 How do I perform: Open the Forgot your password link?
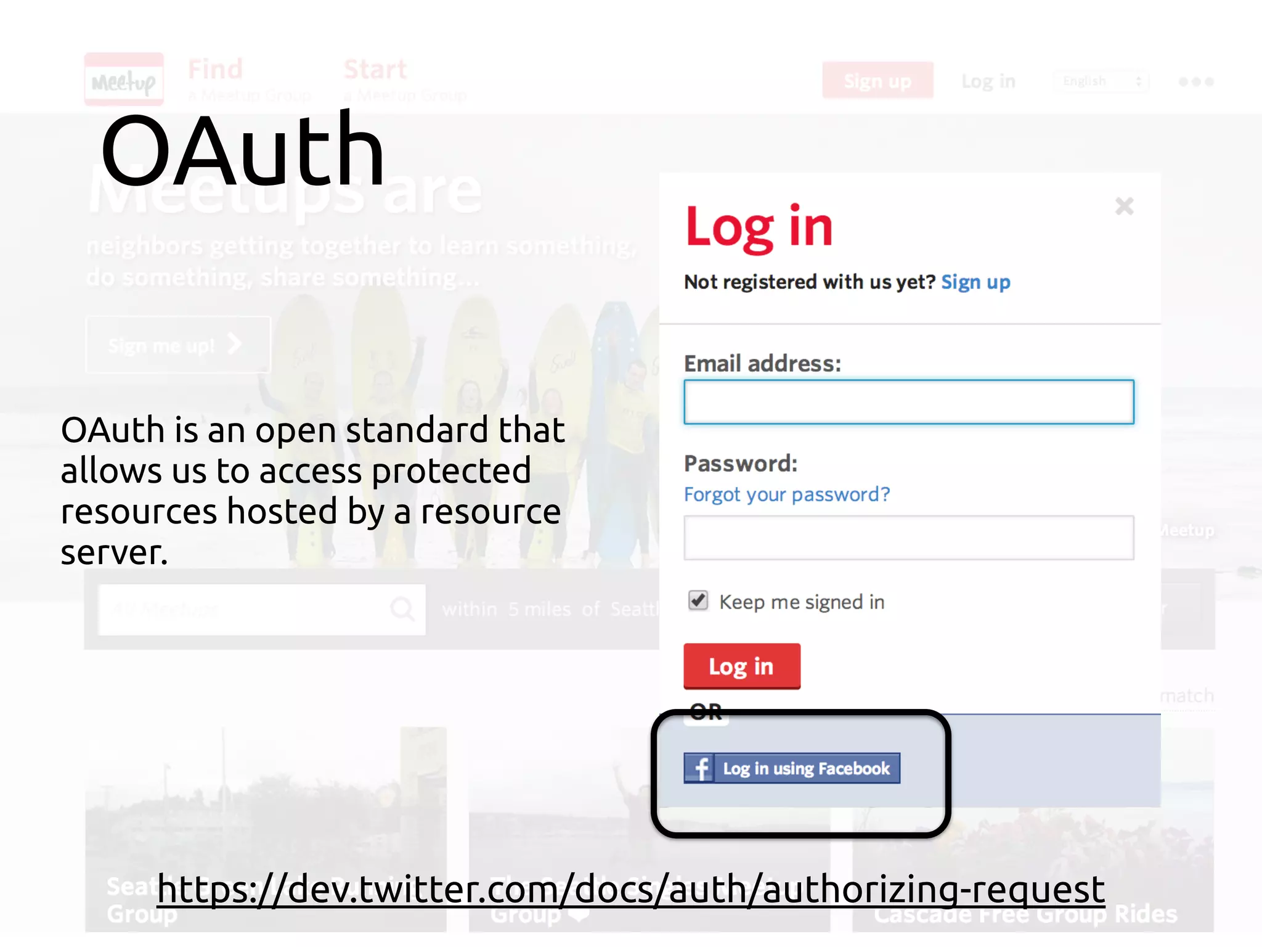[787, 494]
